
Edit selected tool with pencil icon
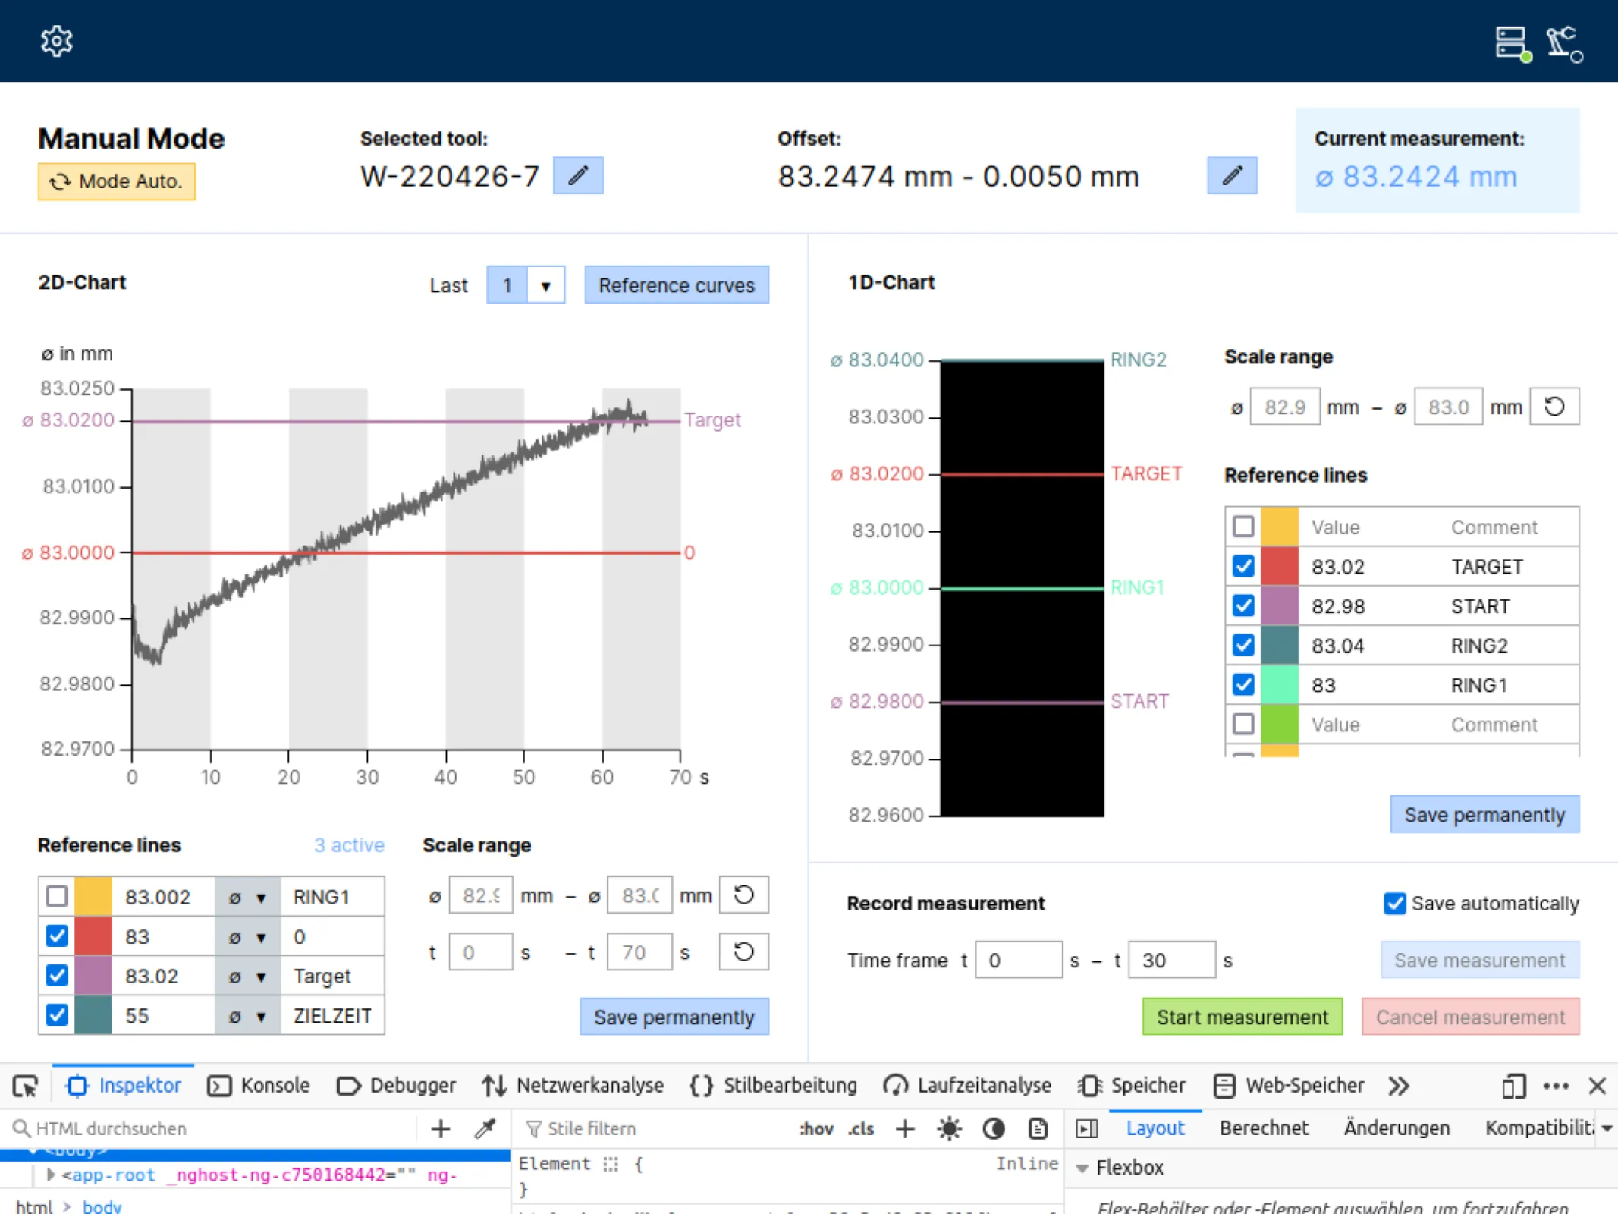(578, 176)
